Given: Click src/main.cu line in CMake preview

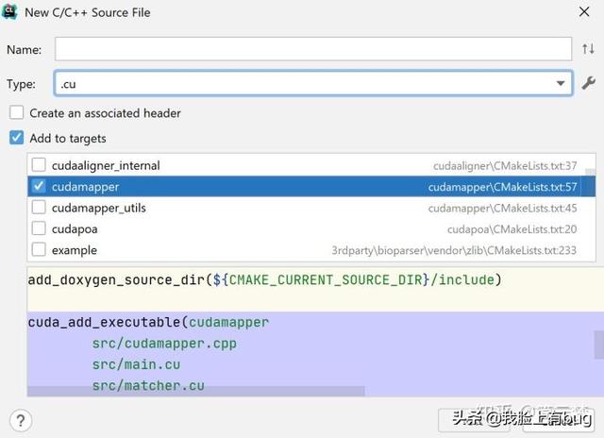Looking at the screenshot, I should coord(136,364).
